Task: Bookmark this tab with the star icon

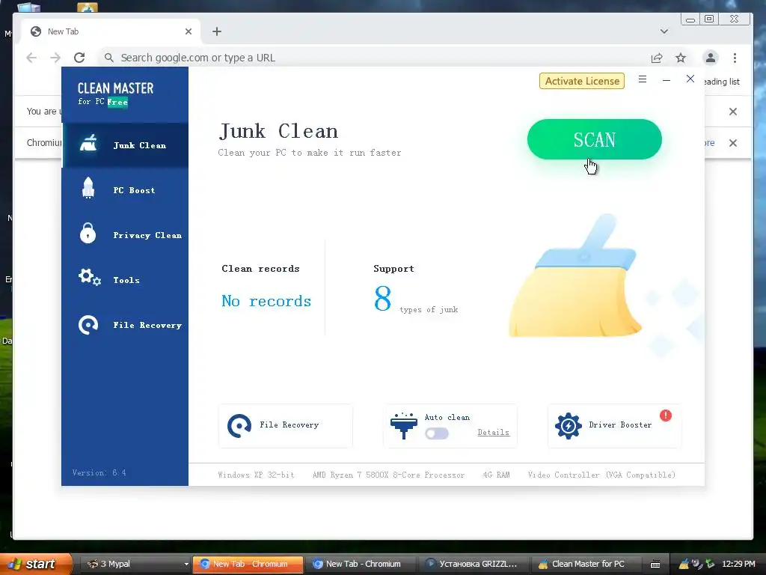Action: pyautogui.click(x=681, y=58)
